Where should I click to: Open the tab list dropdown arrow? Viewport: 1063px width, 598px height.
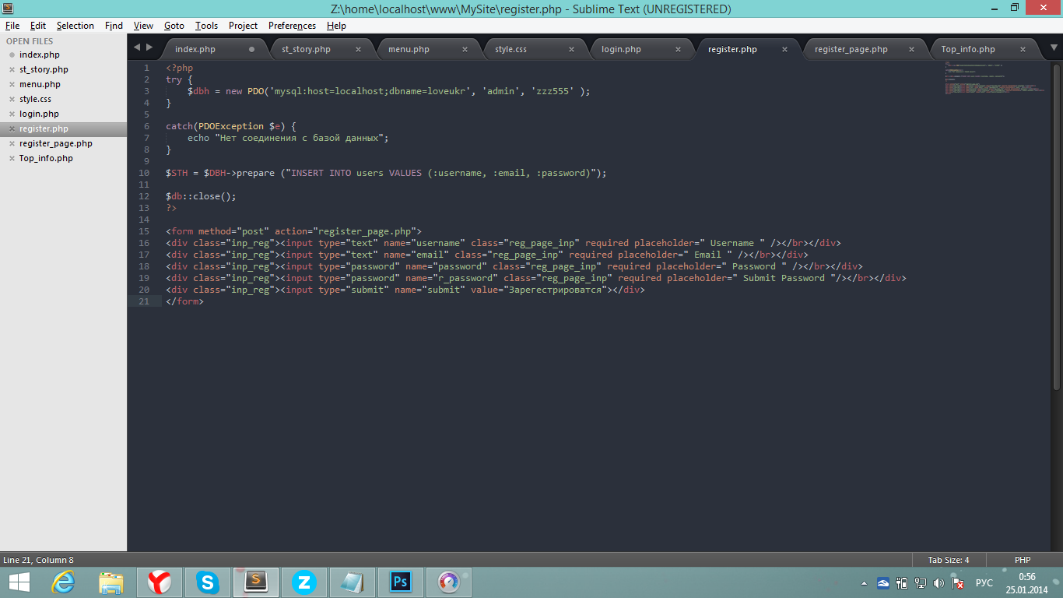[x=1054, y=48]
